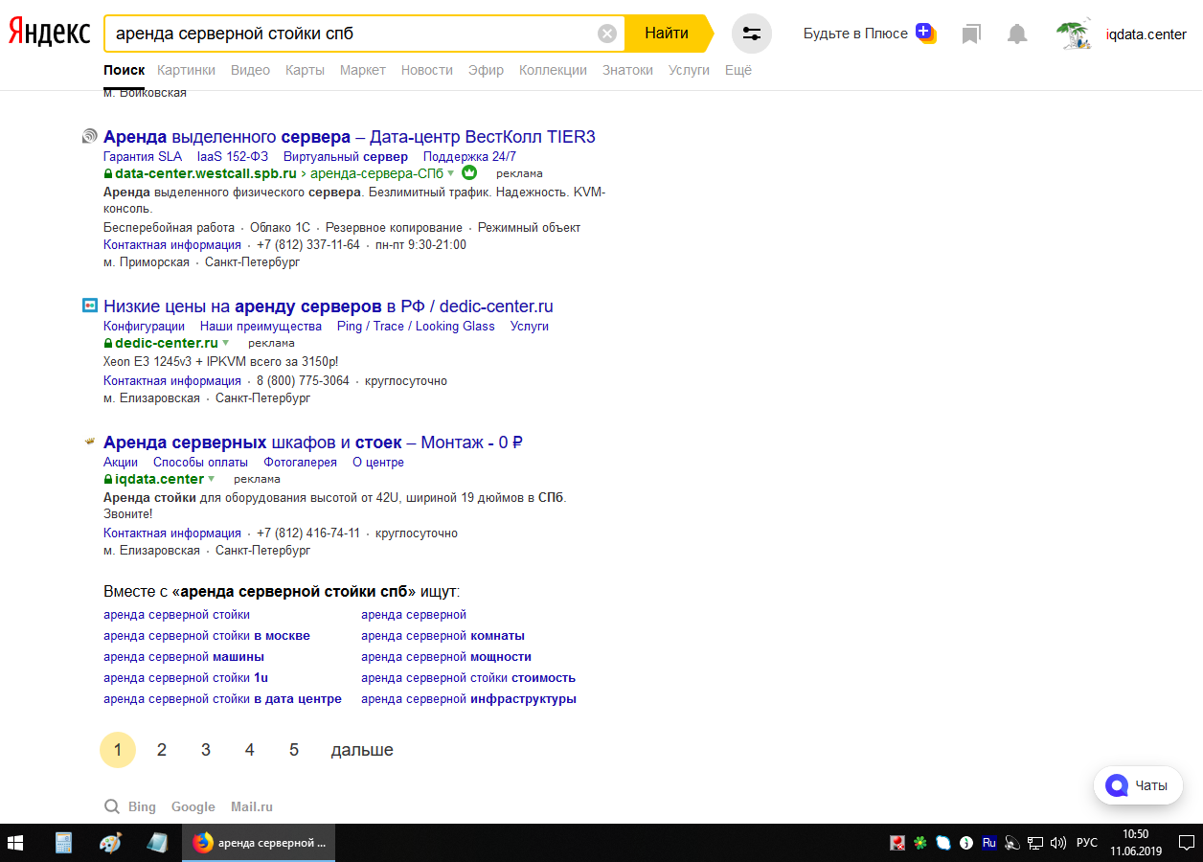
Task: Click the РУС language indicator
Action: point(1087,843)
